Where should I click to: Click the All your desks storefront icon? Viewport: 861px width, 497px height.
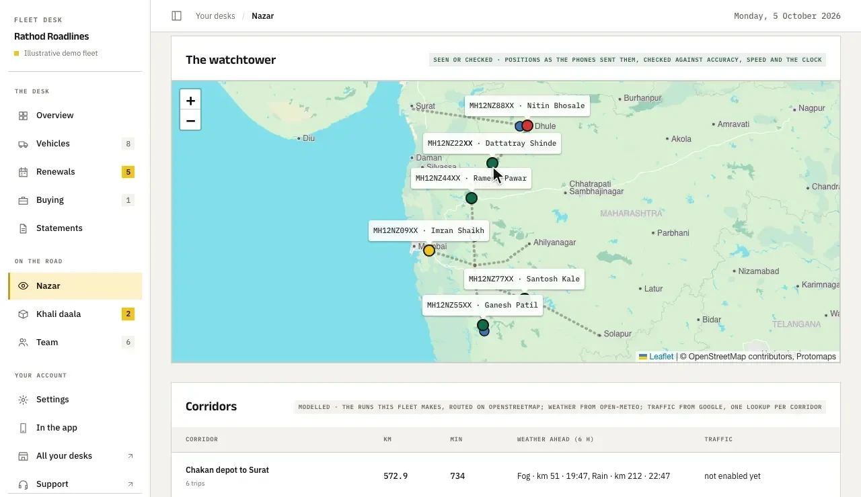pyautogui.click(x=23, y=456)
